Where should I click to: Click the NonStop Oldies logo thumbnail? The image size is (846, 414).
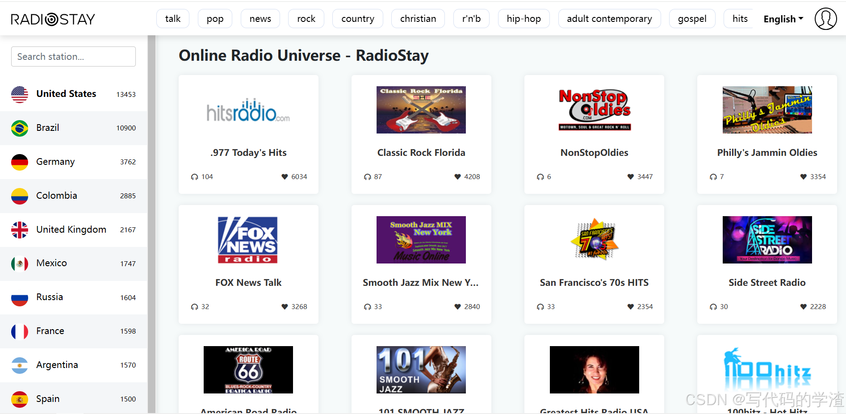click(x=594, y=110)
